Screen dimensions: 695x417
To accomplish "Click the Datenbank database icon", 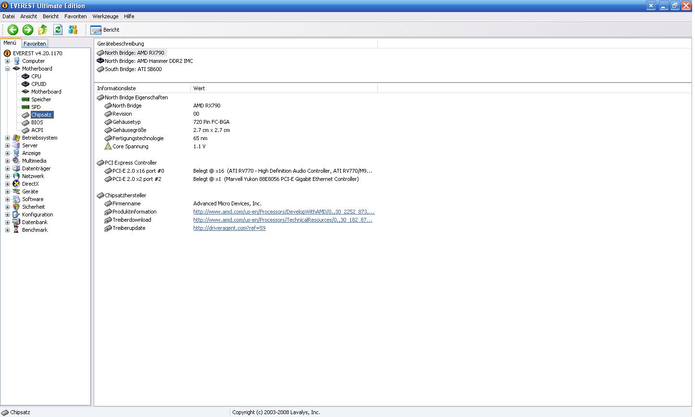I will pos(16,222).
